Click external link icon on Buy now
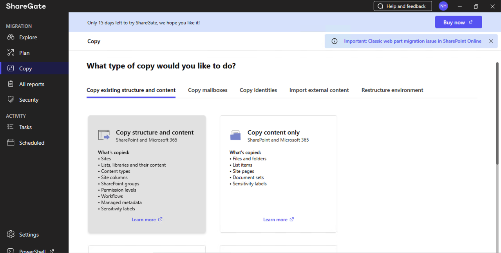The width and height of the screenshot is (501, 253). pos(471,22)
